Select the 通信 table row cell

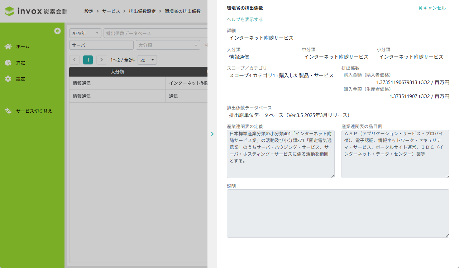tap(186, 96)
